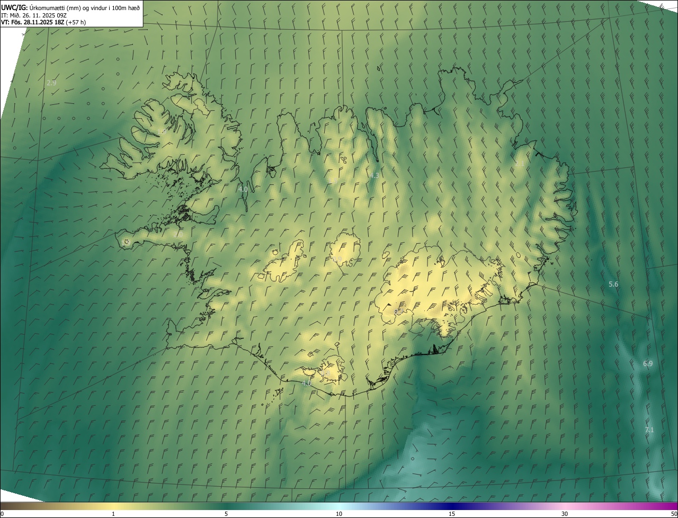The width and height of the screenshot is (678, 518).
Task: Click the 6.9 value label
Action: 648,363
